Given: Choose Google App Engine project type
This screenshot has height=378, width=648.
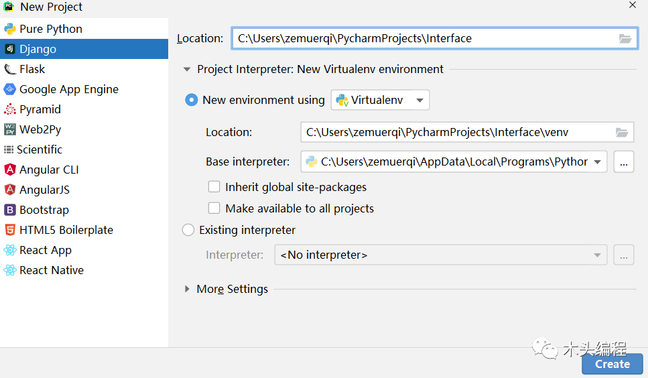Looking at the screenshot, I should point(84,89).
